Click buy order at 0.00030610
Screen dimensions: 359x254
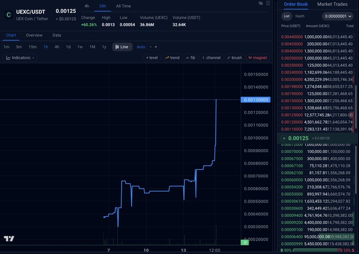click(x=316, y=201)
